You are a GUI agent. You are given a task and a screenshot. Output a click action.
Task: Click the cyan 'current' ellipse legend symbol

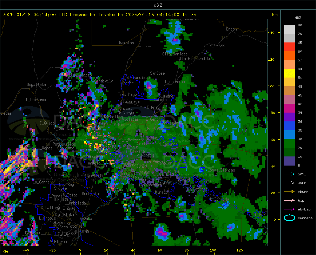[x=289, y=218]
